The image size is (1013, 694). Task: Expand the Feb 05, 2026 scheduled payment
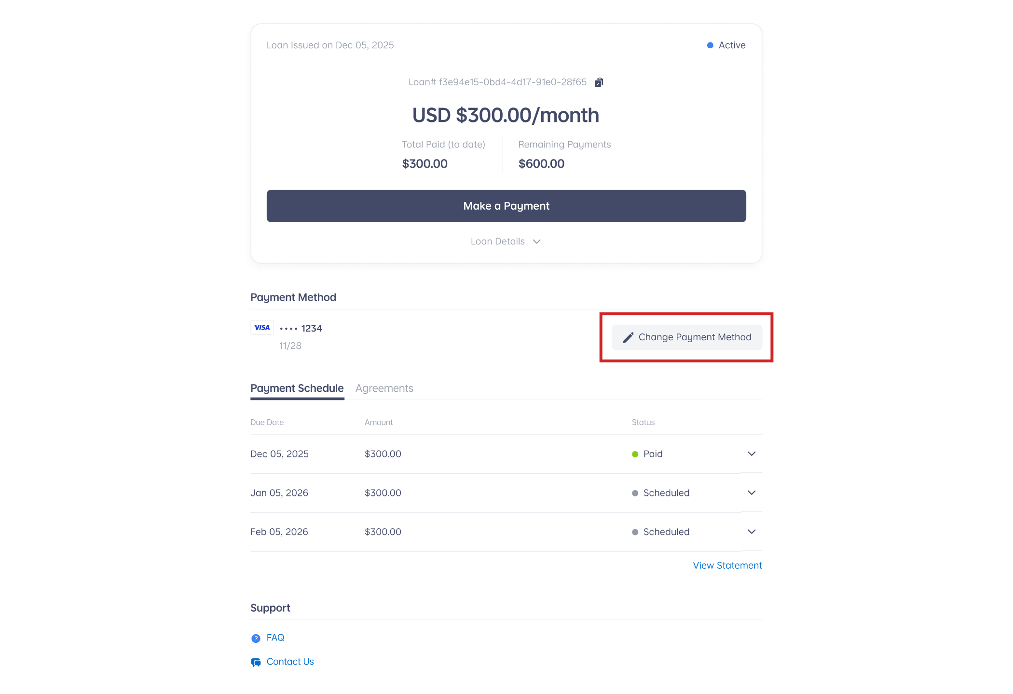751,532
